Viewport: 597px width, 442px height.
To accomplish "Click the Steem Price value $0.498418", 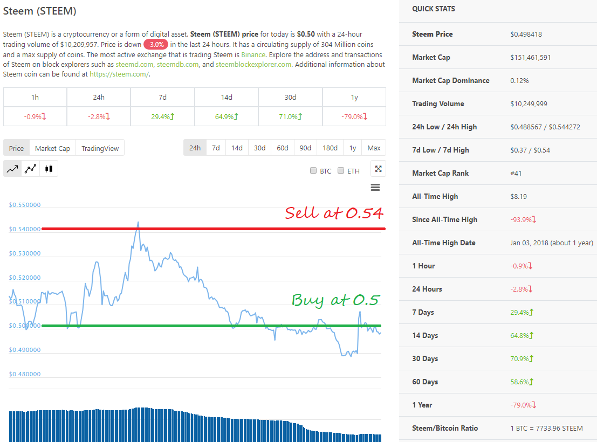I will coord(526,34).
